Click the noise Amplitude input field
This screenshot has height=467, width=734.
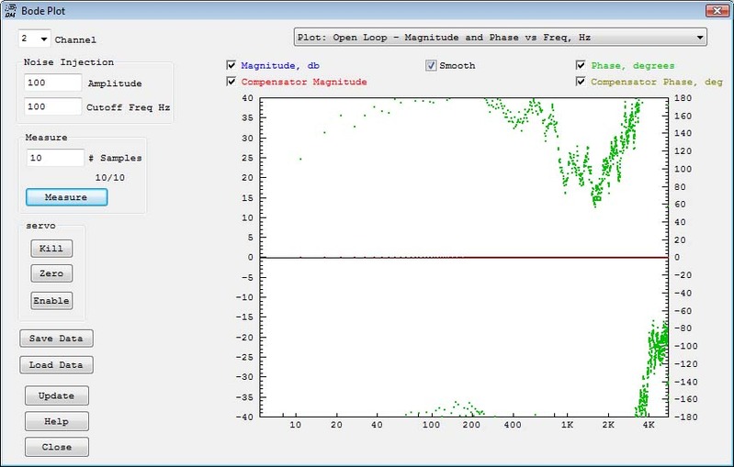[x=53, y=83]
